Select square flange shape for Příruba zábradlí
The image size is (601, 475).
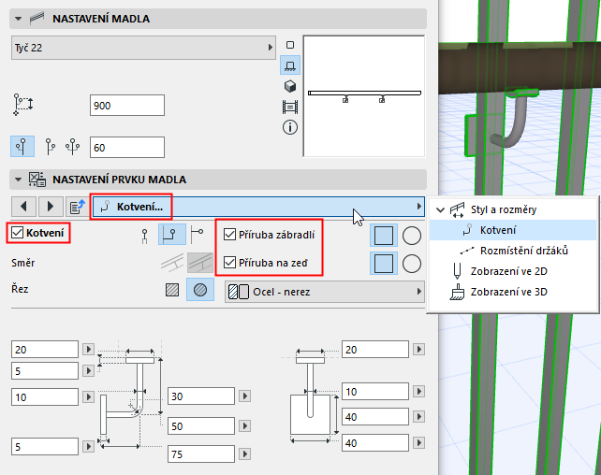coord(384,236)
